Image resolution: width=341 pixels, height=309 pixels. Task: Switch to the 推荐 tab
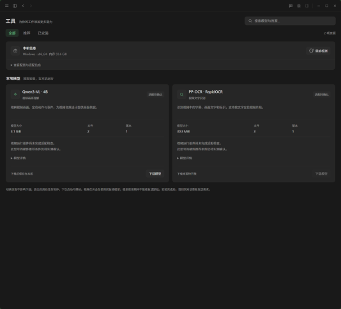[27, 33]
